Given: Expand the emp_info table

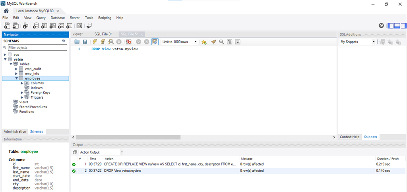Looking at the screenshot, I should [x=16, y=74].
